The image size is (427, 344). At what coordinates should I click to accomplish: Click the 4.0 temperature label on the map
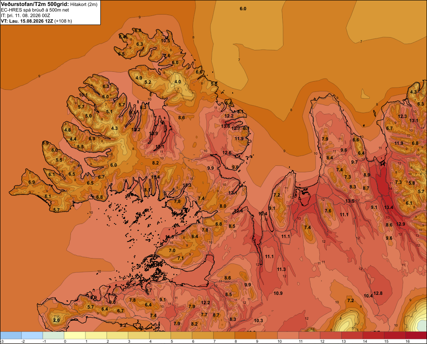pyautogui.click(x=178, y=82)
